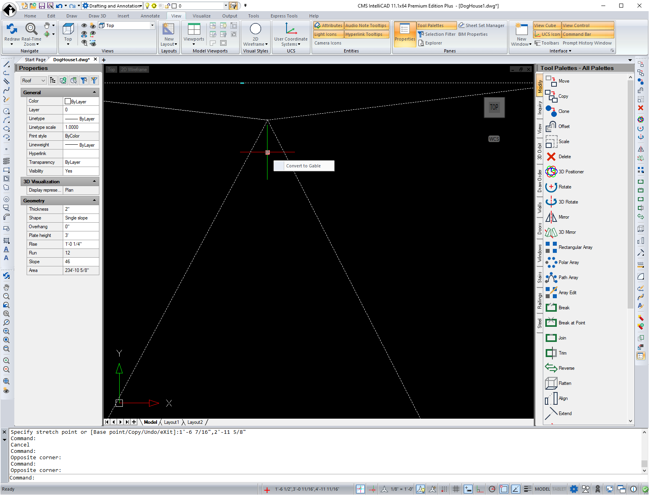Toggle Light Icons display
This screenshot has height=495, width=649.
tap(328, 34)
